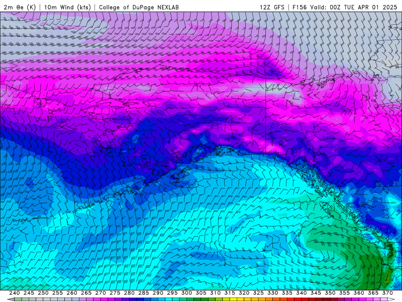The height and width of the screenshot is (302, 402).
Task: Click the 295 value on the color scale
Action: click(x=172, y=293)
